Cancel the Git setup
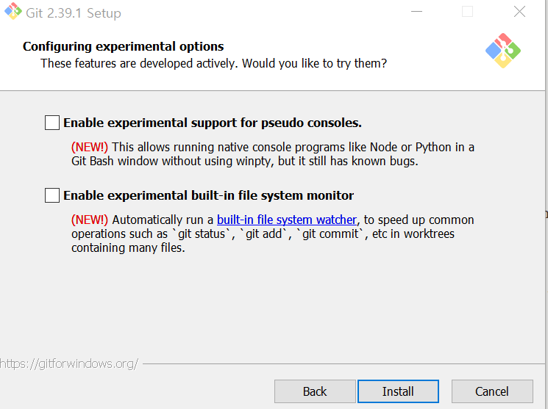Viewport: 548px width, 409px height. [x=492, y=391]
